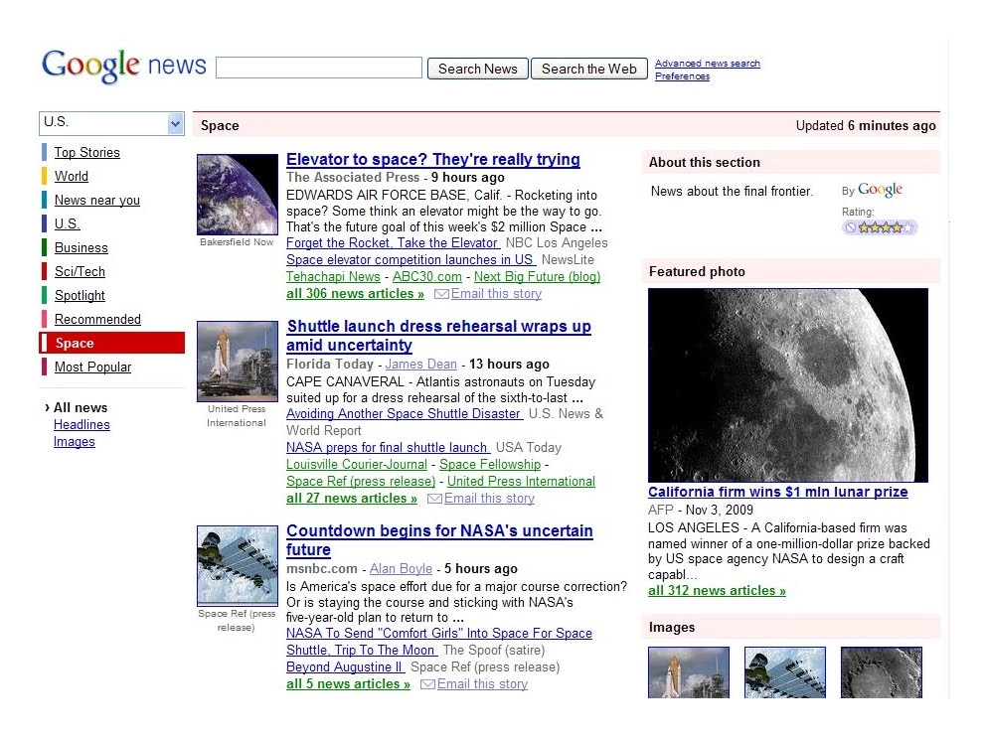
Task: Open headline Elevator to space? They're really trying
Action: pyautogui.click(x=432, y=159)
